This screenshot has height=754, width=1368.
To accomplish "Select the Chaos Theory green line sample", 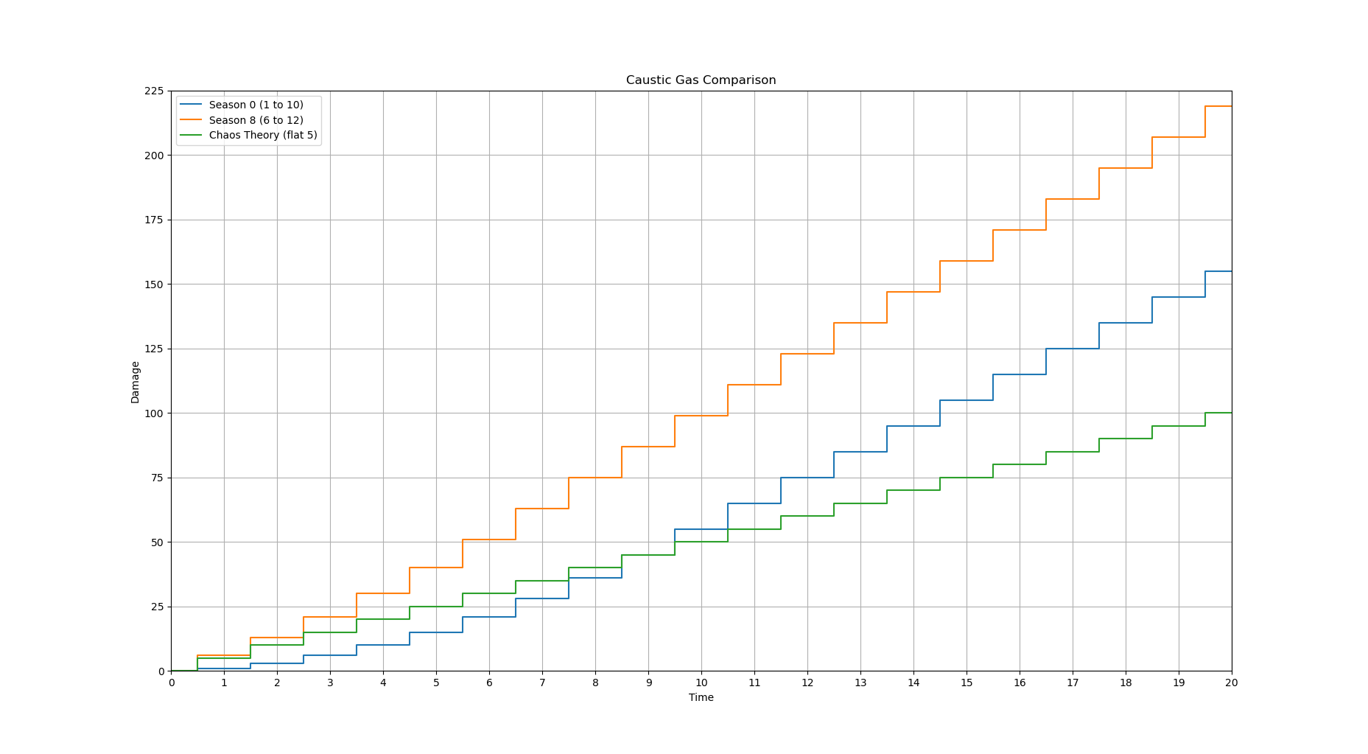I will click(190, 136).
